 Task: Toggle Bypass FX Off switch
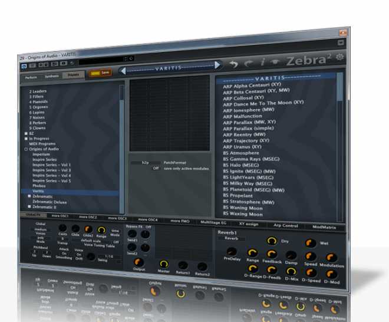pyautogui.click(x=148, y=227)
